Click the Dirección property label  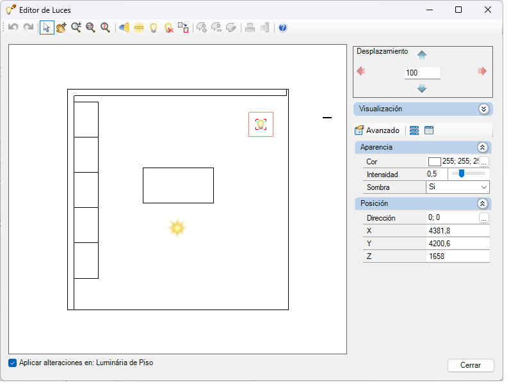tap(381, 218)
